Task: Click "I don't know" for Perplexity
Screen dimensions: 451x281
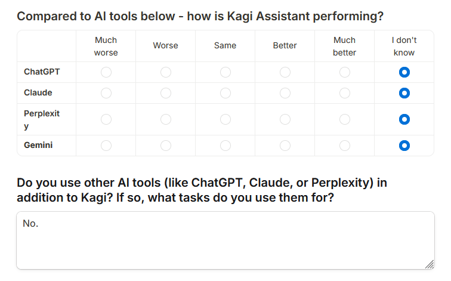Action: click(404, 119)
